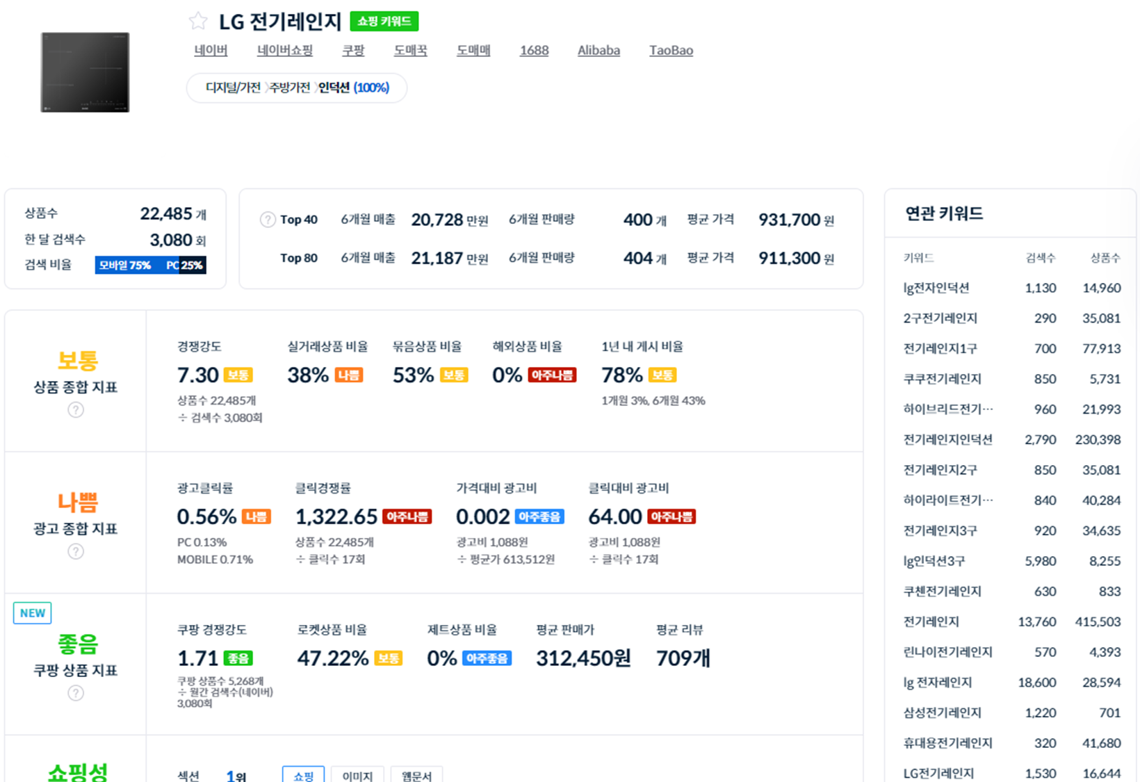Screen dimensions: 1140x782
Task: Click the Top 40 help question mark icon
Action: pyautogui.click(x=268, y=220)
